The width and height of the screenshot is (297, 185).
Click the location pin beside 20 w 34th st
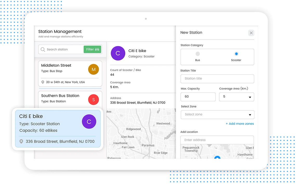coord(43,82)
